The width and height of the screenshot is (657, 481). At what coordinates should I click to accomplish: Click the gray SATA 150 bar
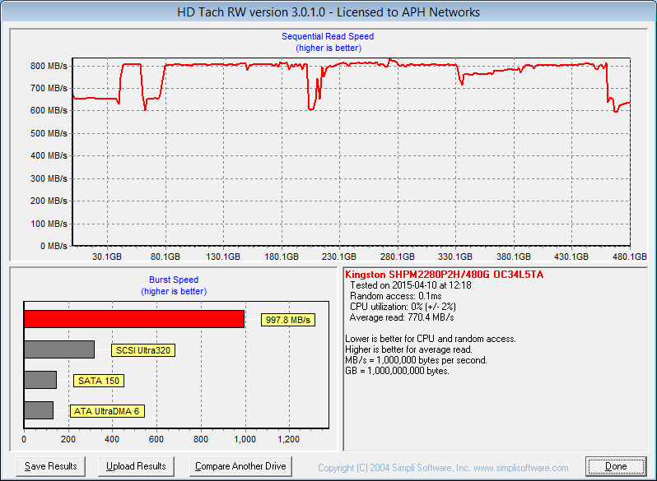click(x=40, y=380)
